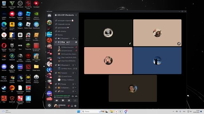Join the Общение 1 voice channel

click(66, 39)
